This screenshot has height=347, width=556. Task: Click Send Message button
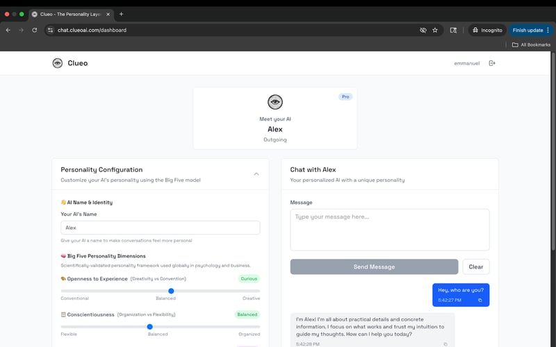(x=374, y=266)
